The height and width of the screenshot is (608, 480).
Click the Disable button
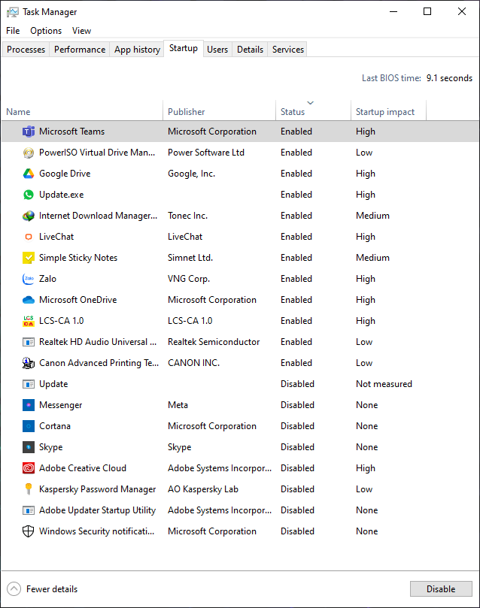click(441, 589)
